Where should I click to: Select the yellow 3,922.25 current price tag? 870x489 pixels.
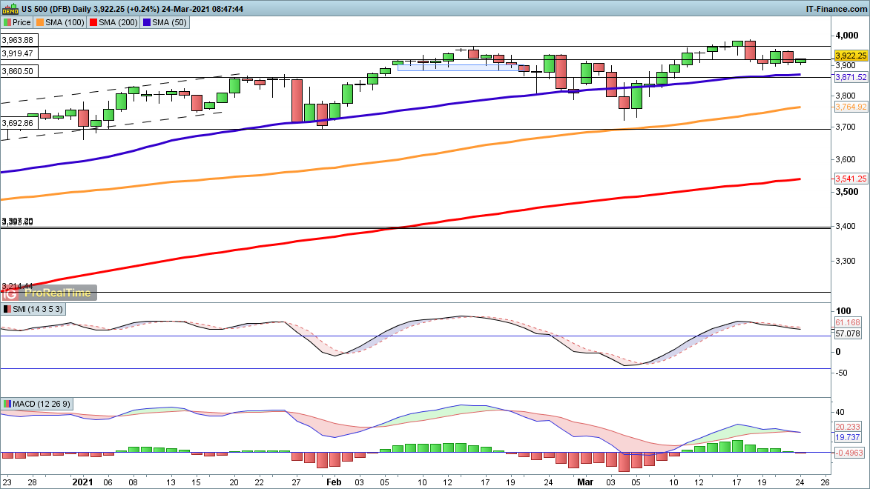click(850, 56)
